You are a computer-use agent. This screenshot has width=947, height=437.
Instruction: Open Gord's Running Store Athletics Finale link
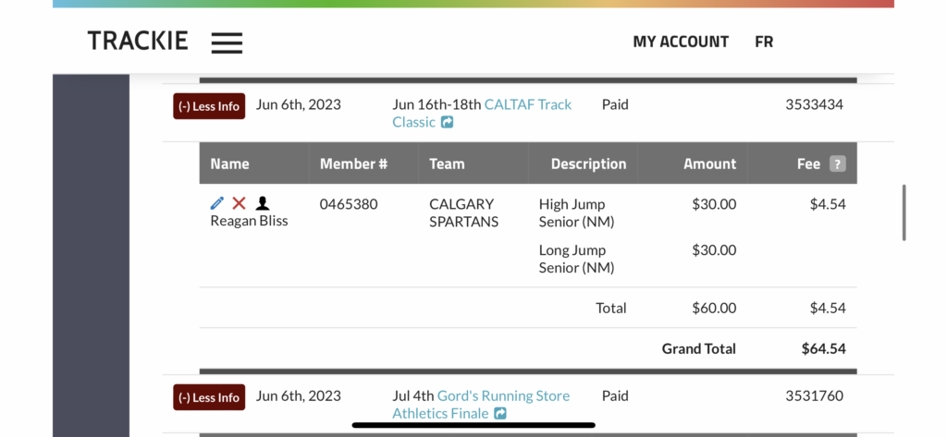click(x=481, y=405)
